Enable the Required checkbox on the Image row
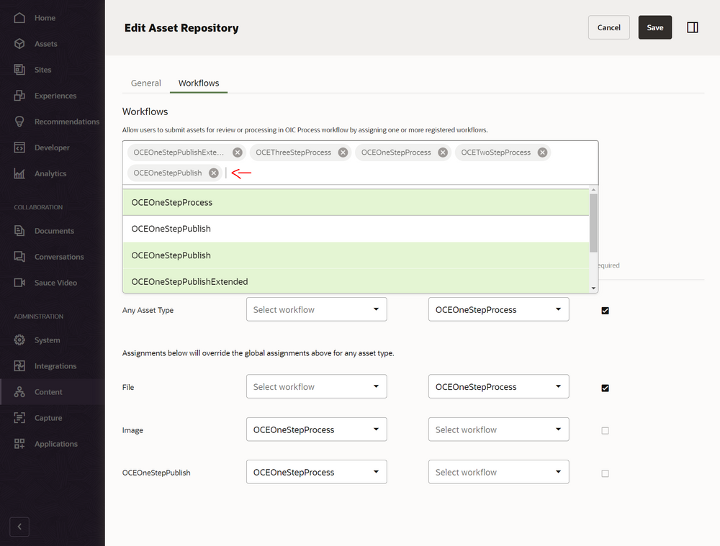The width and height of the screenshot is (720, 546). (605, 430)
